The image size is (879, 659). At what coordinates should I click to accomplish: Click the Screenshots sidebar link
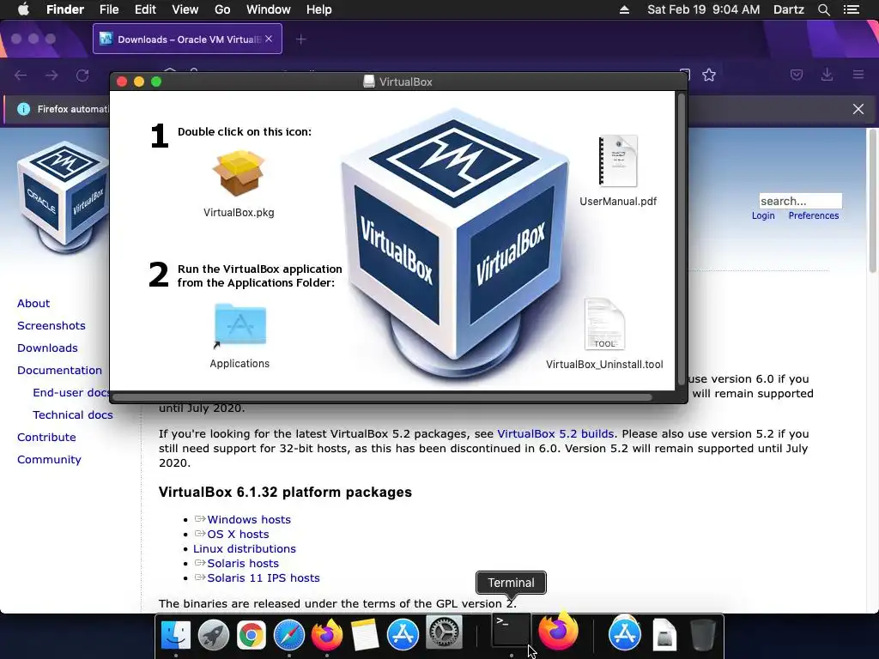(51, 325)
